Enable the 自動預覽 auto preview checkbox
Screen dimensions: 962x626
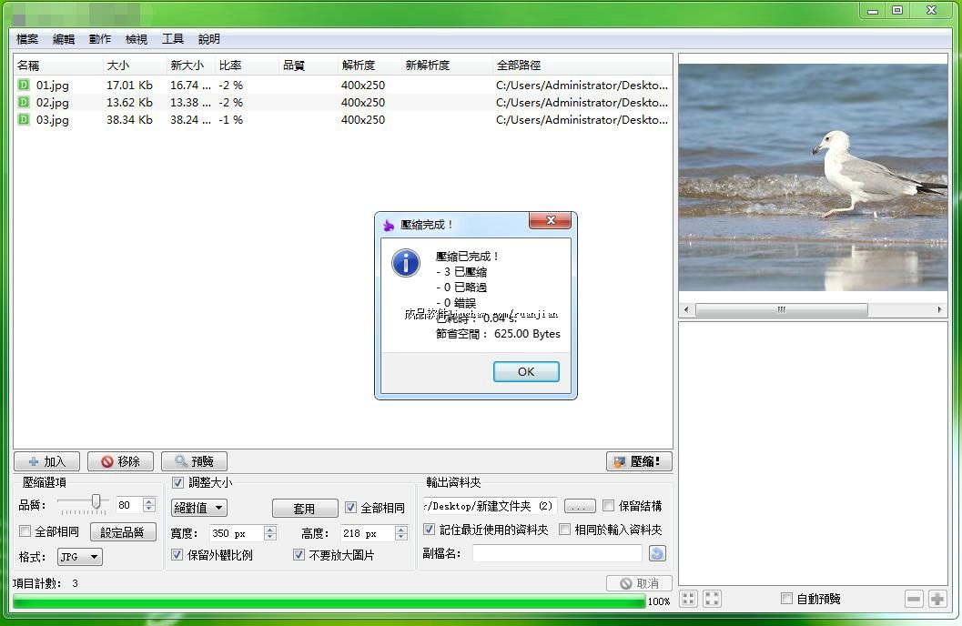click(x=787, y=599)
